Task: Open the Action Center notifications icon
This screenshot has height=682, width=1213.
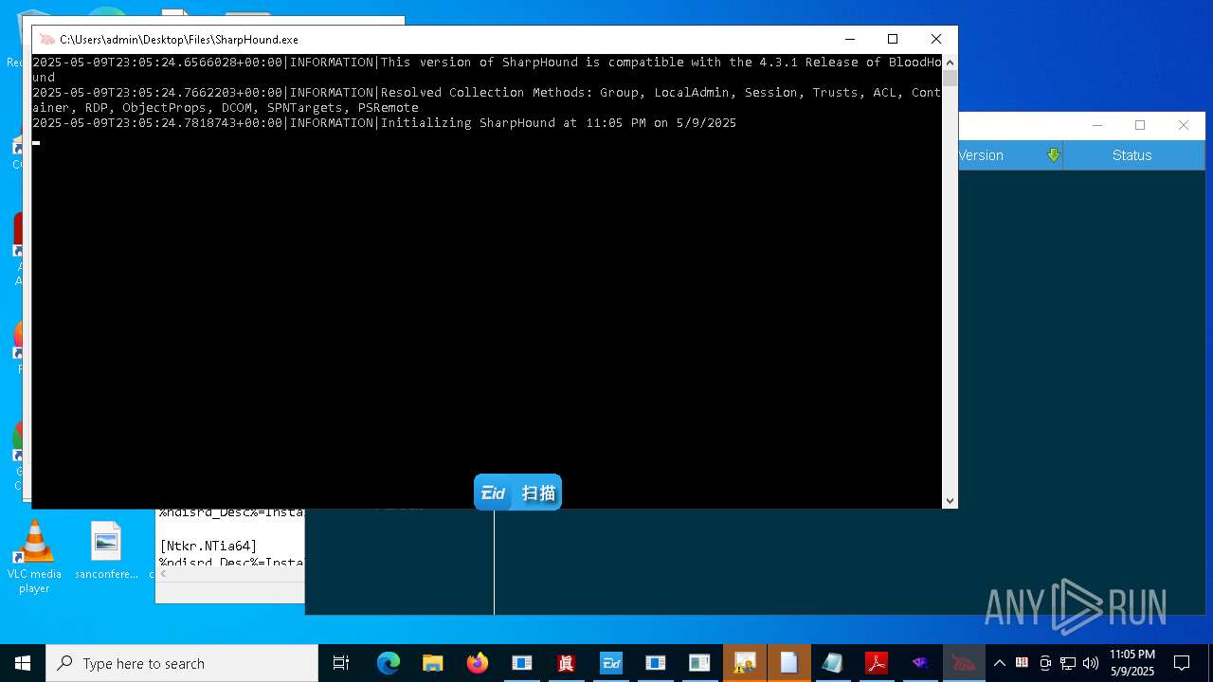Action: pyautogui.click(x=1182, y=663)
